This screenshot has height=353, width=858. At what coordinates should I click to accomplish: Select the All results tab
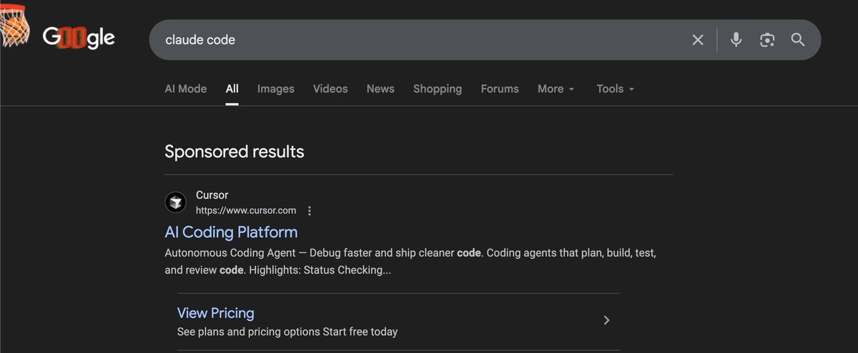tap(232, 89)
